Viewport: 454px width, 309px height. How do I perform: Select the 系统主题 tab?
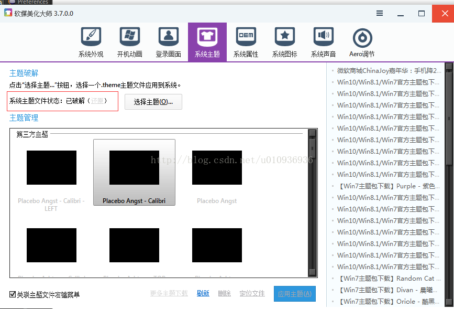click(x=207, y=42)
